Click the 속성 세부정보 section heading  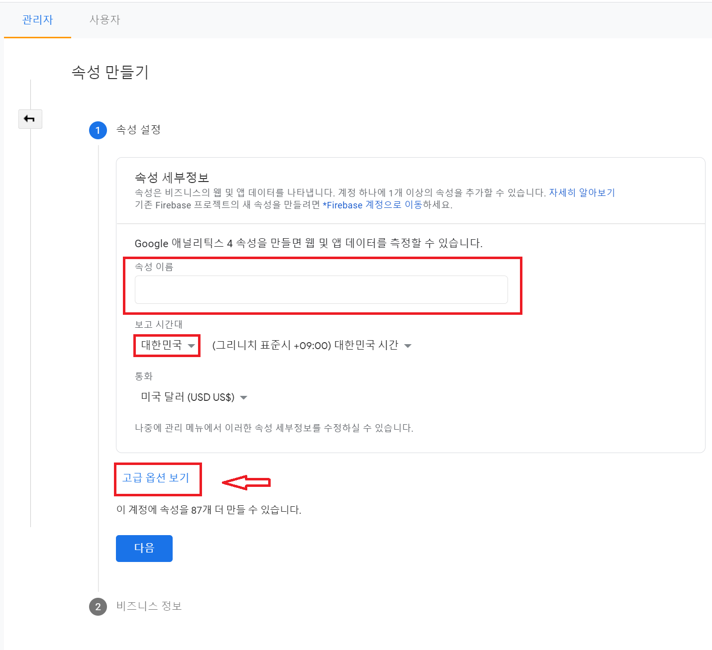coord(172,178)
